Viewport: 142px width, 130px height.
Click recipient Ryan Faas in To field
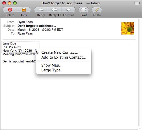click(25, 33)
